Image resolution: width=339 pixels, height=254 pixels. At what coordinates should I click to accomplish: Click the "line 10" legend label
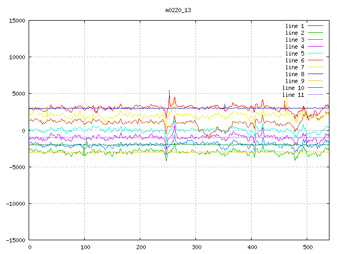click(x=293, y=88)
